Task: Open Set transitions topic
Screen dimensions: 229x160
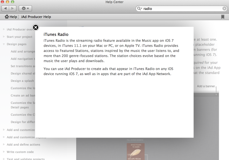Action: (23, 66)
